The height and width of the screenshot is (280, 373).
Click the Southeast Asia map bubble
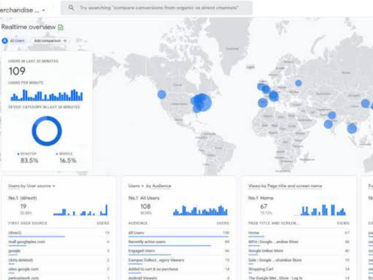[x=352, y=129]
